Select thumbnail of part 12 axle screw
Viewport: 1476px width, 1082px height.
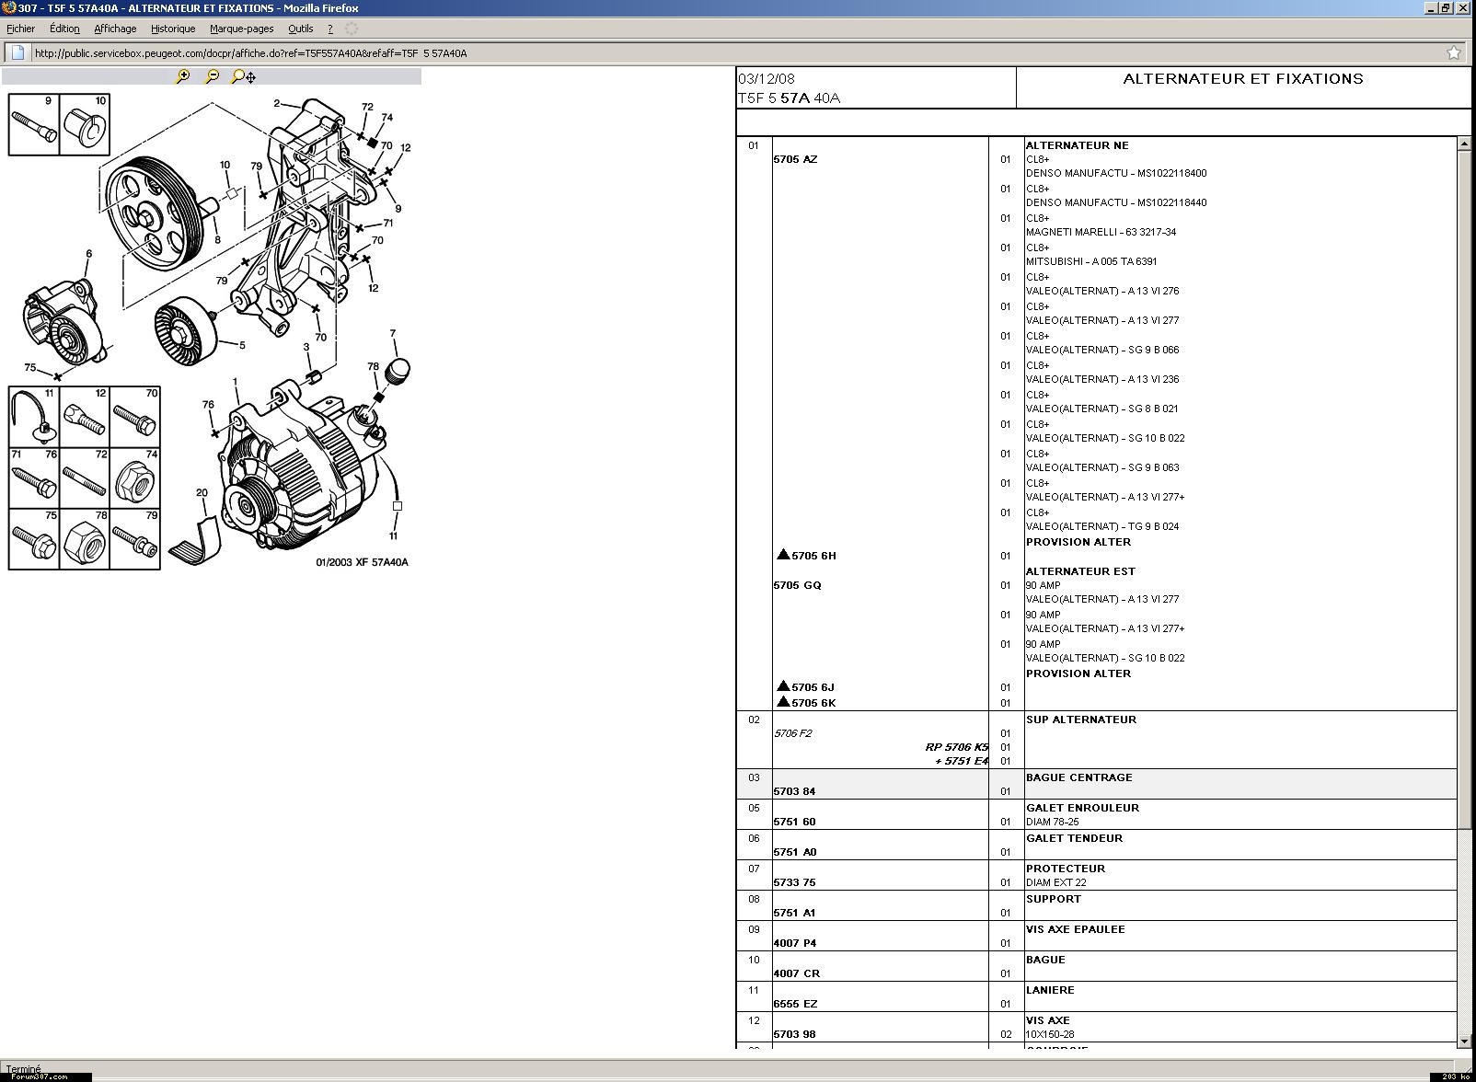point(85,417)
